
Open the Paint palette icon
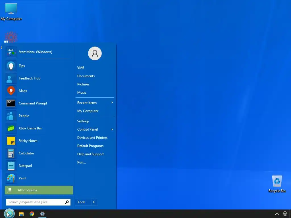click(11, 178)
